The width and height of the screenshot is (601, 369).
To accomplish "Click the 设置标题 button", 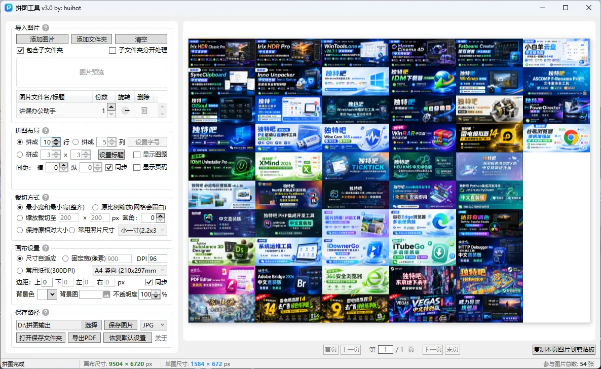I will (x=111, y=155).
